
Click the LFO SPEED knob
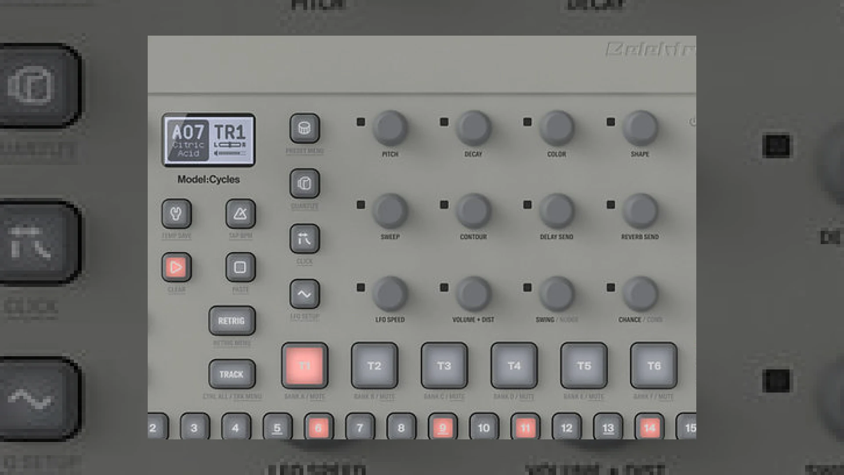coord(390,294)
